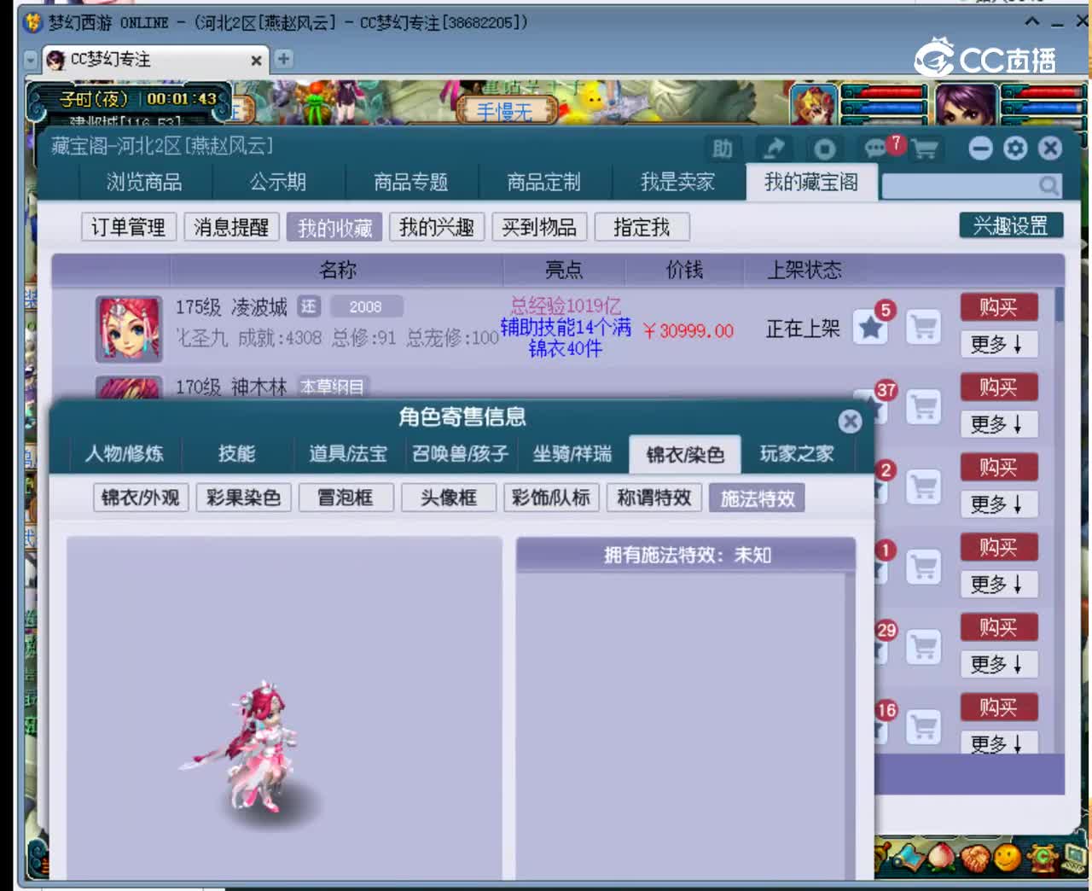Open new tab with plus icon

[x=283, y=59]
